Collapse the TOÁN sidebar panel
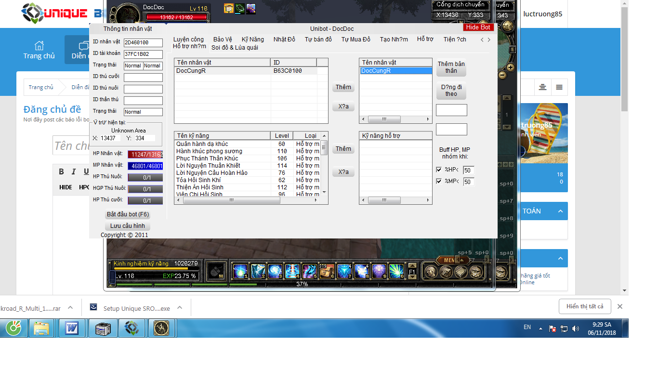Screen dimensions: 658x370 [560, 211]
